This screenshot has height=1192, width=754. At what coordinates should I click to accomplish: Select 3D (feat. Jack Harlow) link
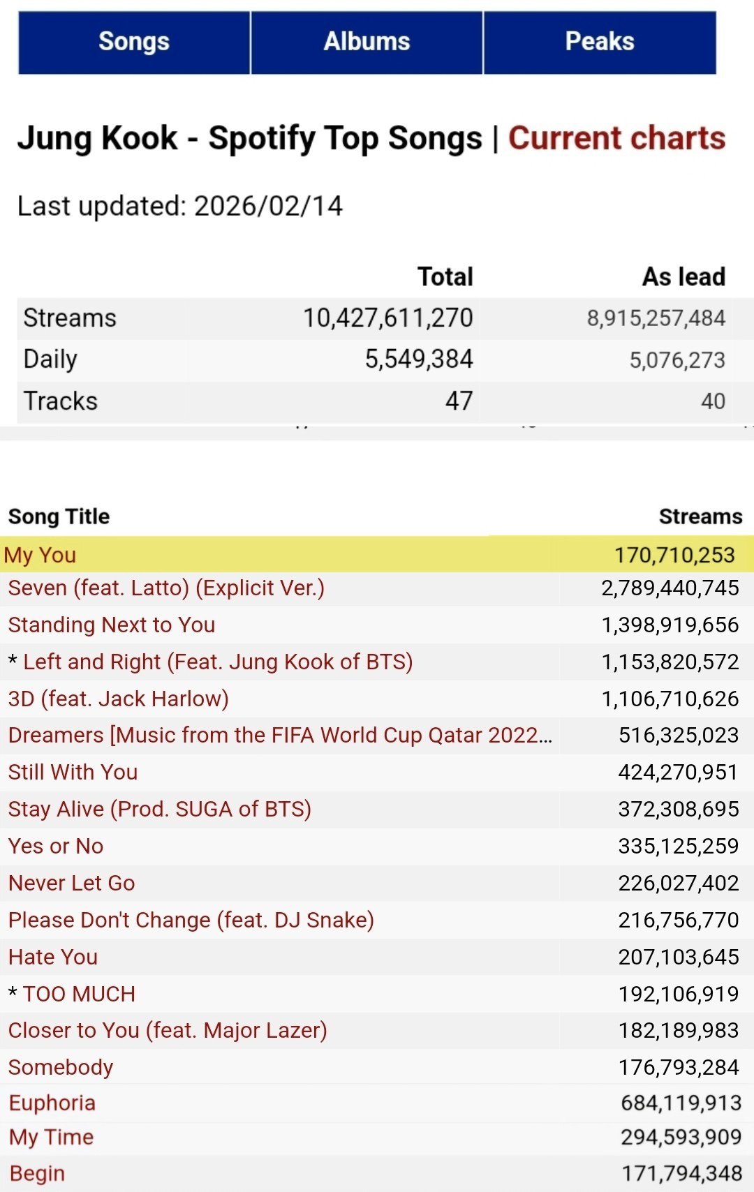[x=119, y=699]
